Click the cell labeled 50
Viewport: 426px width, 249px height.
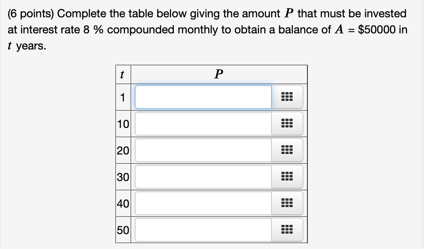click(x=123, y=230)
